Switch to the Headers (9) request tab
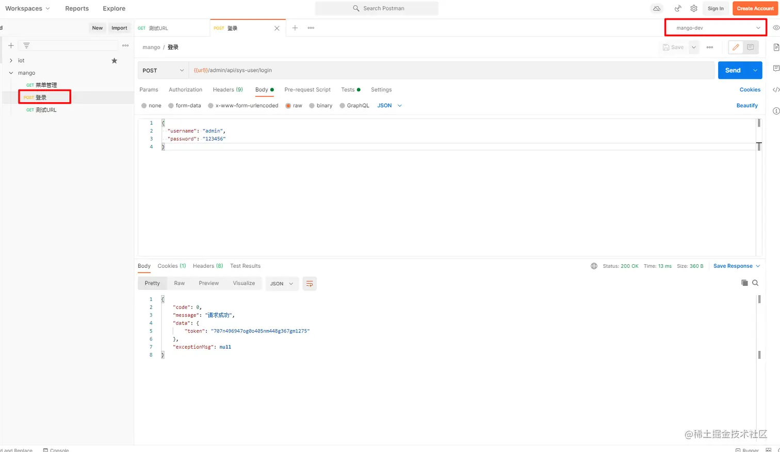780x452 pixels. 228,90
